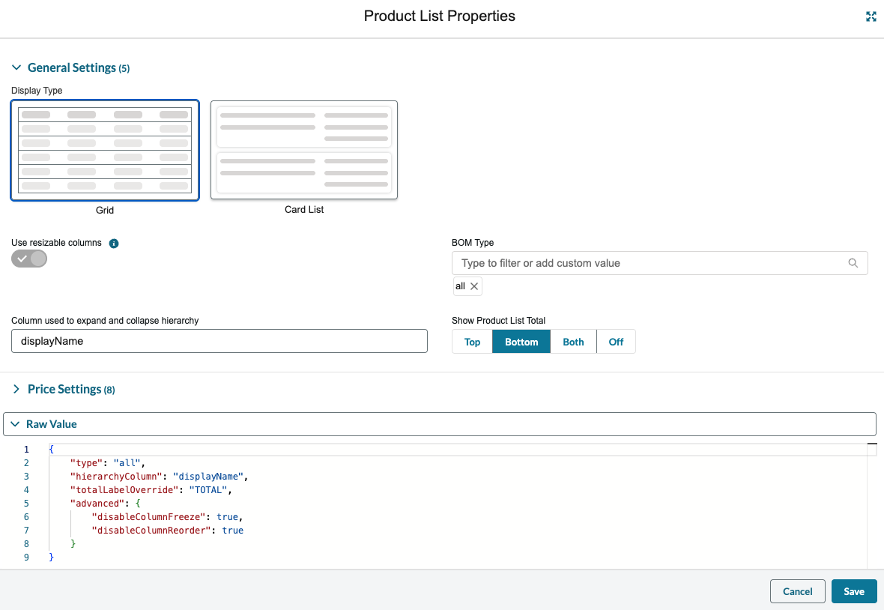The height and width of the screenshot is (610, 884).
Task: Click "disableColumnReorder" line in raw editor
Action: coord(168,531)
